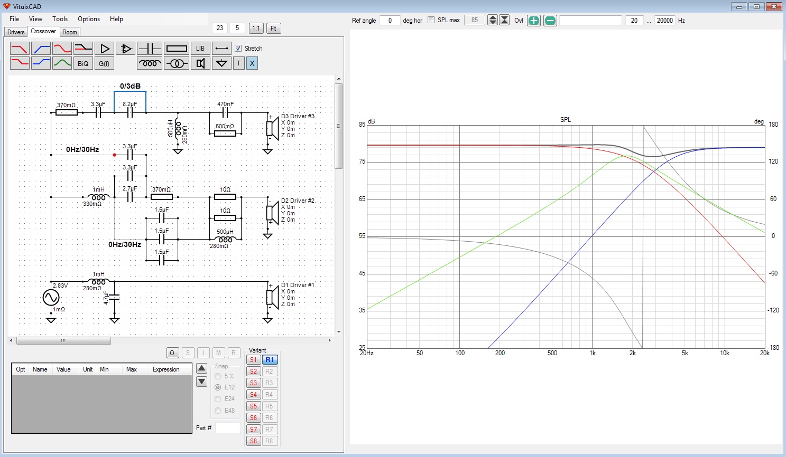Select the 5 % snap option
This screenshot has height=457, width=786.
click(218, 376)
